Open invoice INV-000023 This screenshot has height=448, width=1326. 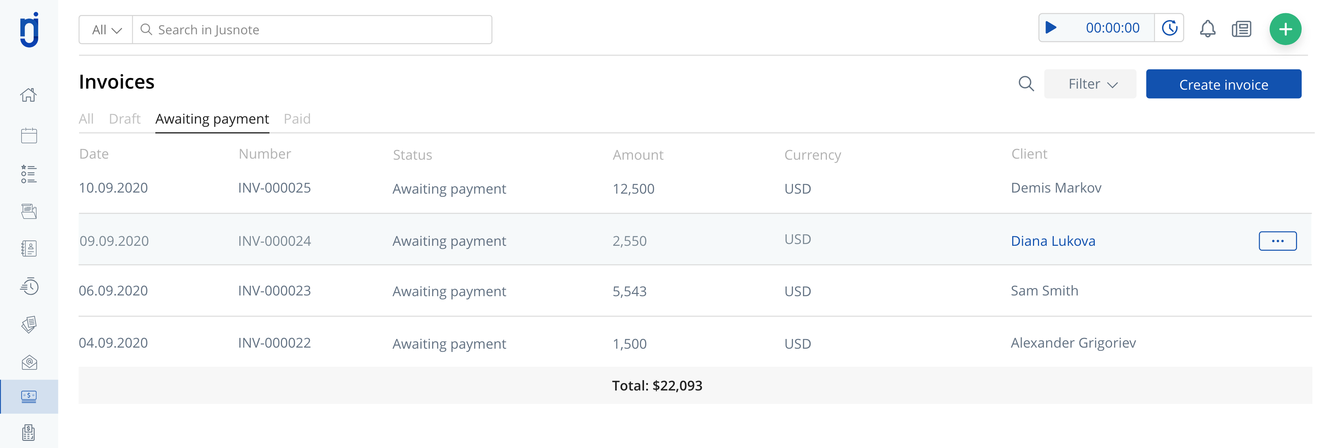click(274, 291)
